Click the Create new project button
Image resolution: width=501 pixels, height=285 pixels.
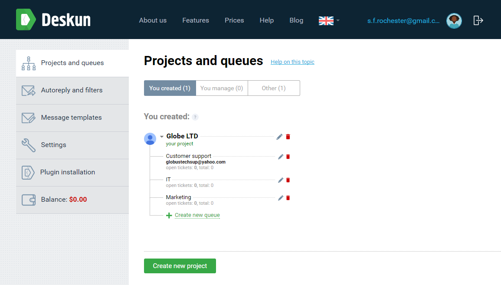pyautogui.click(x=180, y=266)
